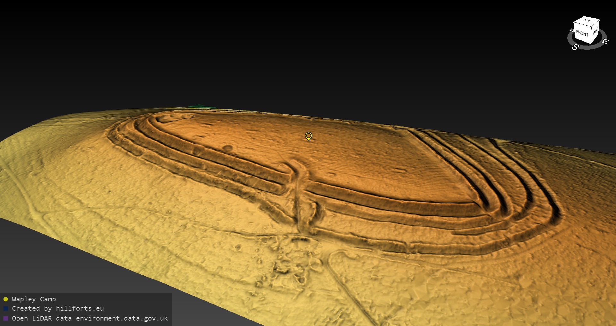Click the FRONT face of the view cube
The image size is (616, 326).
tap(582, 33)
